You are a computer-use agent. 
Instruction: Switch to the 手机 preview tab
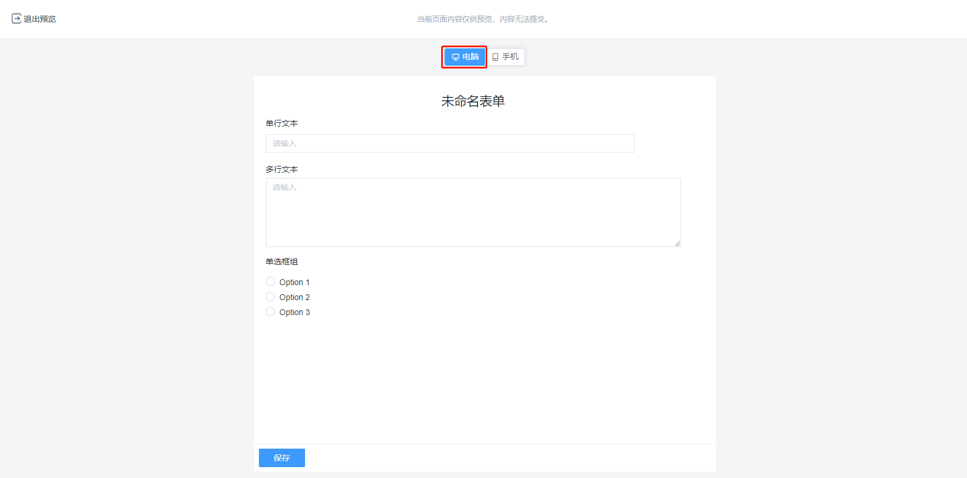pyautogui.click(x=507, y=57)
